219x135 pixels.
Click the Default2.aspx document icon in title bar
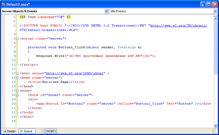(4, 4)
